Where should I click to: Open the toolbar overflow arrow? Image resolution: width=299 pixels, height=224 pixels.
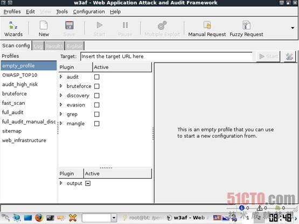tap(293, 28)
